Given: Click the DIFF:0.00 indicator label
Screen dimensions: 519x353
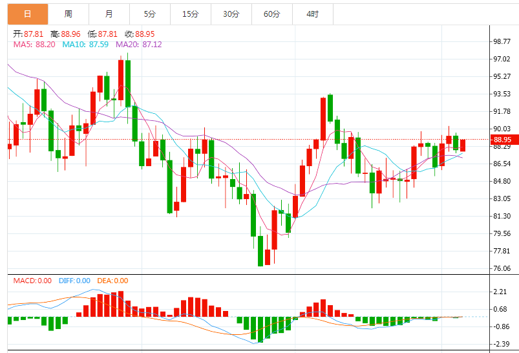Looking at the screenshot, I should pos(74,281).
